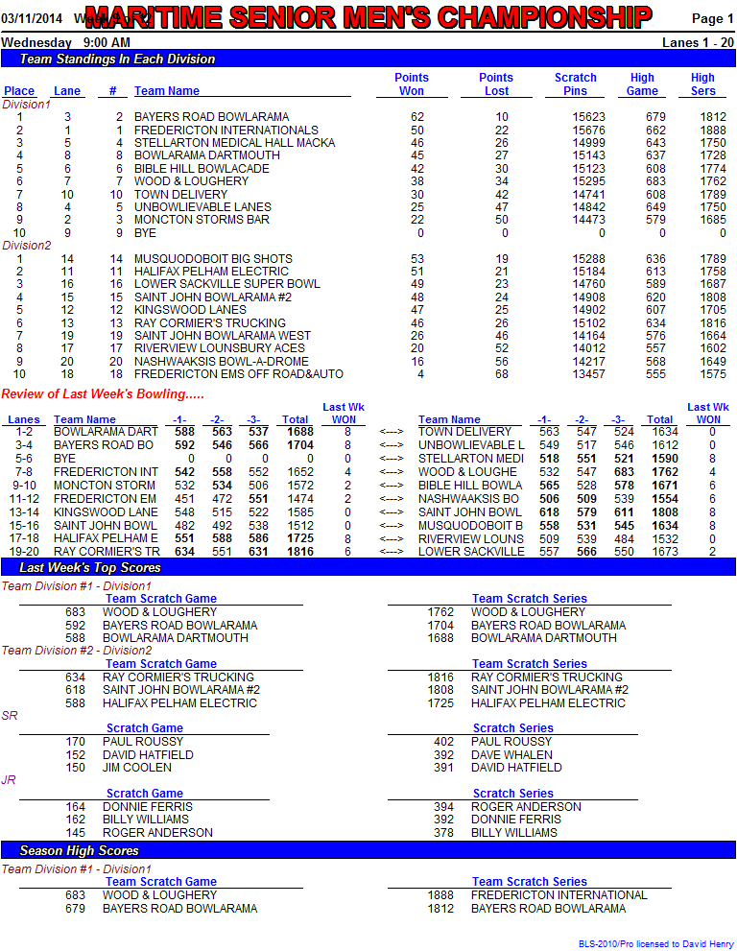Screen dimensions: 737x951
Task: Click Team Scratch Game heading under Season High
Action: (x=161, y=882)
